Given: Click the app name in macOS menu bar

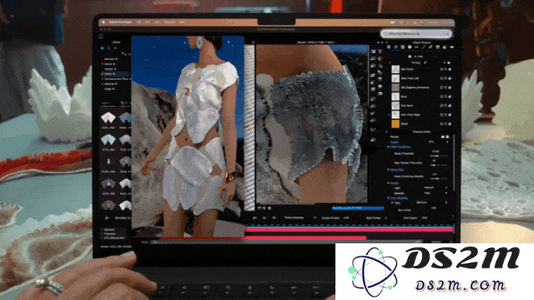Looking at the screenshot, I should pos(120,22).
